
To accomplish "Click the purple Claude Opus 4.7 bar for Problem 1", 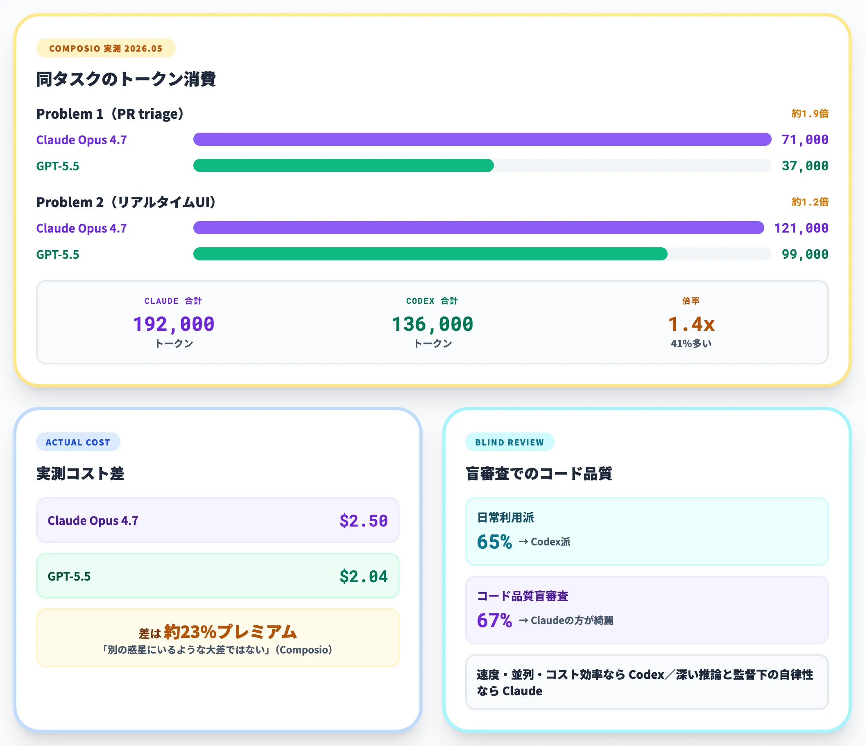I will [482, 140].
